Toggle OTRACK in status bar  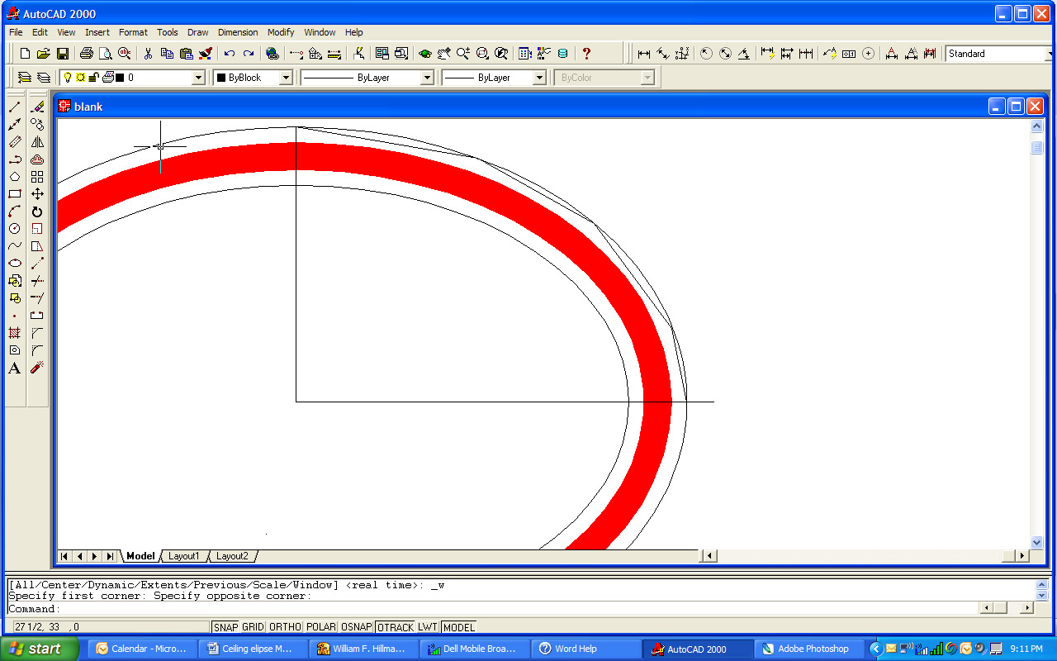coord(396,627)
